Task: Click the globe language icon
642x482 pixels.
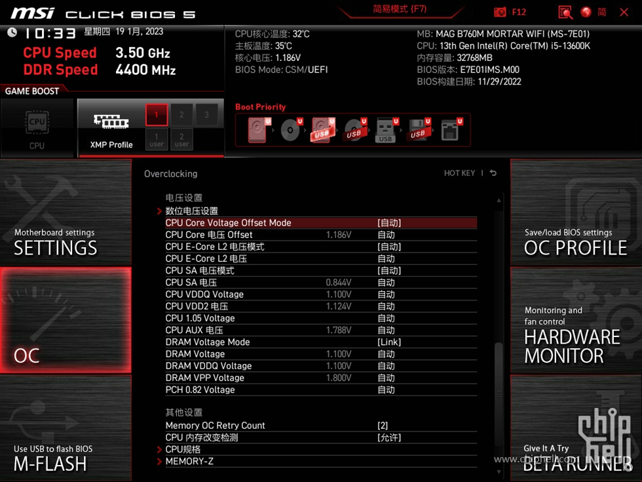Action: (x=586, y=12)
